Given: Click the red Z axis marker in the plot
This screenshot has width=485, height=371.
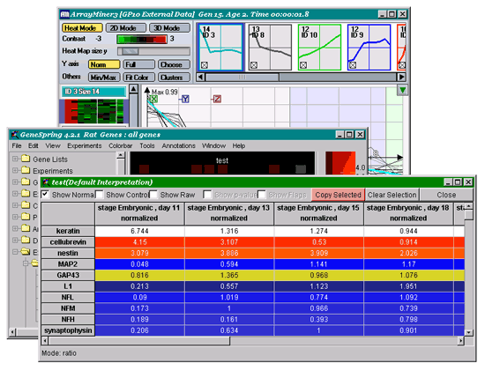Looking at the screenshot, I should (217, 99).
